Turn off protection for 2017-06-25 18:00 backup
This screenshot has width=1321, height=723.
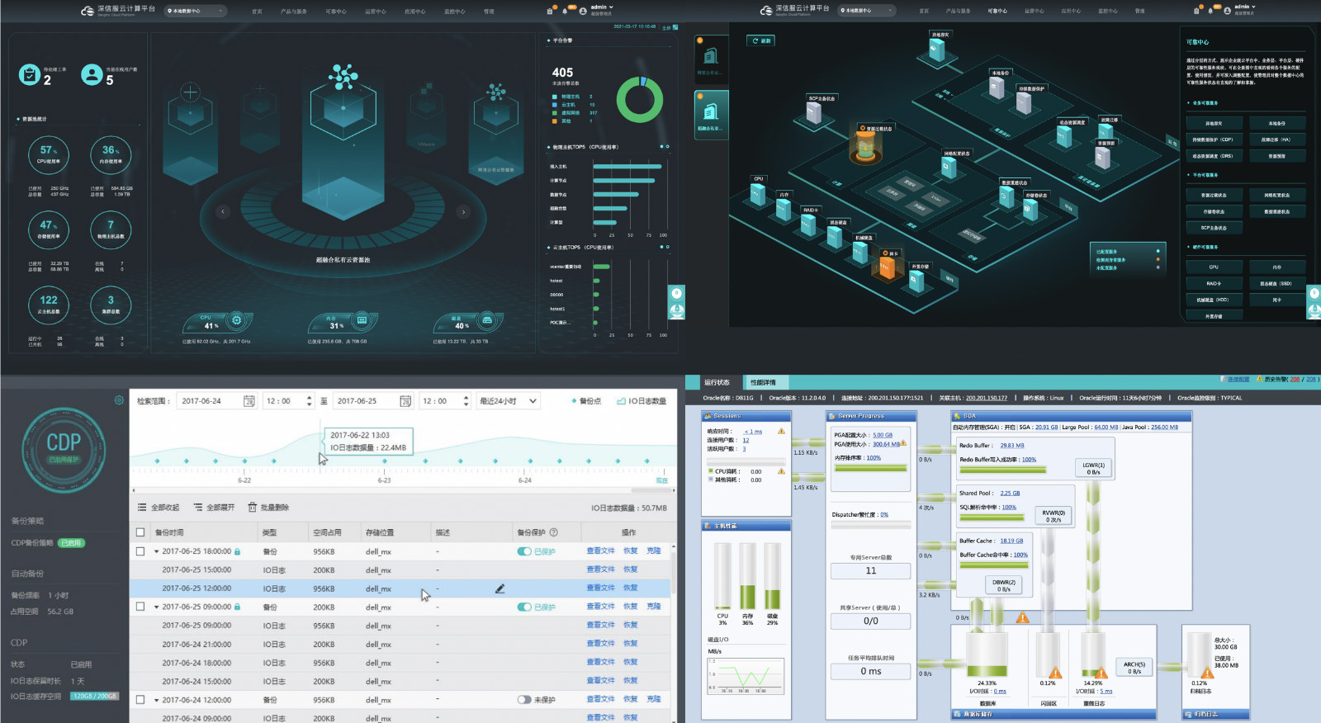[x=524, y=551]
